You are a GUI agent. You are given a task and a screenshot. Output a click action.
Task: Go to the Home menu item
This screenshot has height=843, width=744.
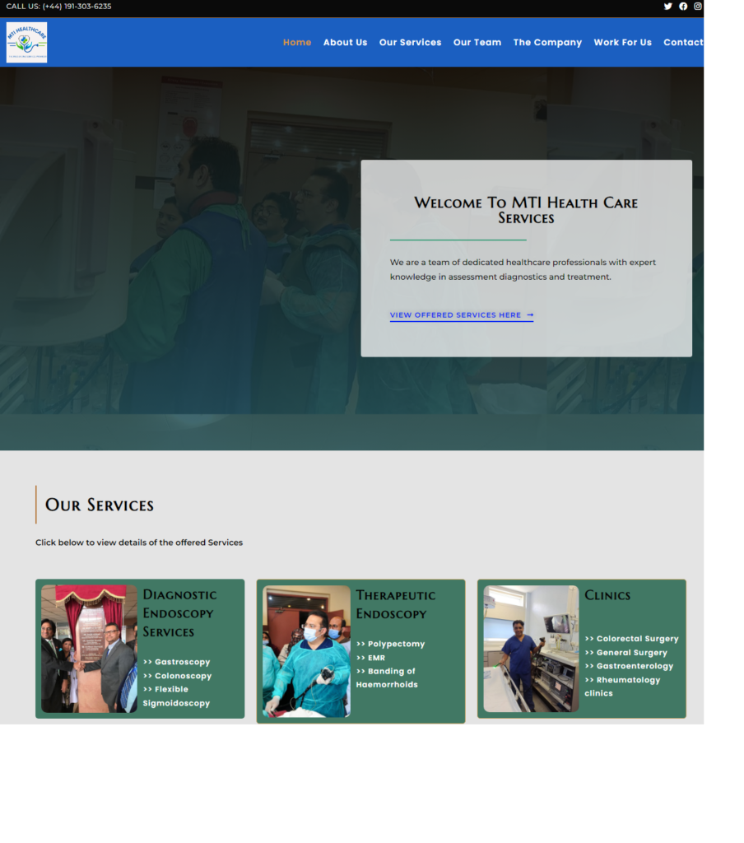click(297, 43)
